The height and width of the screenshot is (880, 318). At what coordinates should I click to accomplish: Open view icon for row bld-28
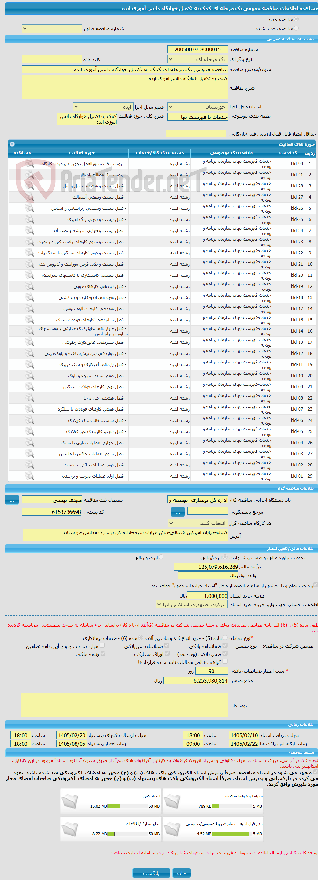[x=29, y=186]
